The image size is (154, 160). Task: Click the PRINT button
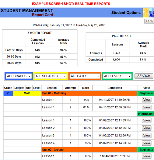(149, 21)
